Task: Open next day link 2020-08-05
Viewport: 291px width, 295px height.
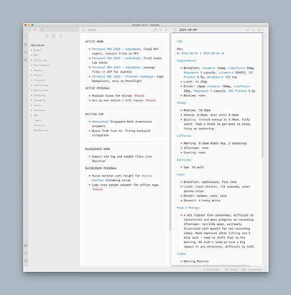Action: click(211, 53)
